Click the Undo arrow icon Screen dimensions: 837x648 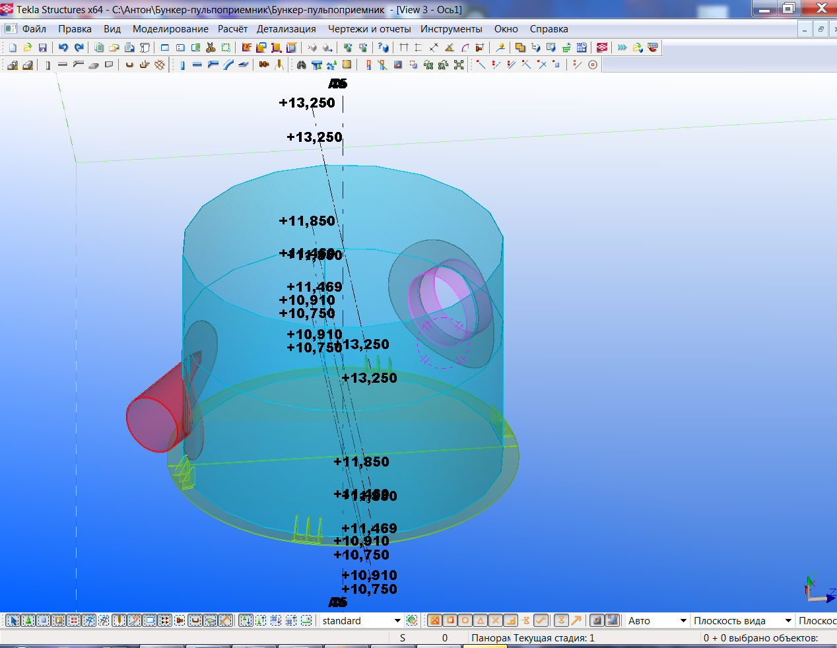pyautogui.click(x=63, y=48)
